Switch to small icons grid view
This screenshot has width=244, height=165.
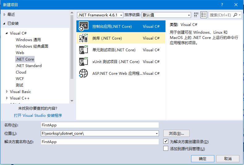196,15
